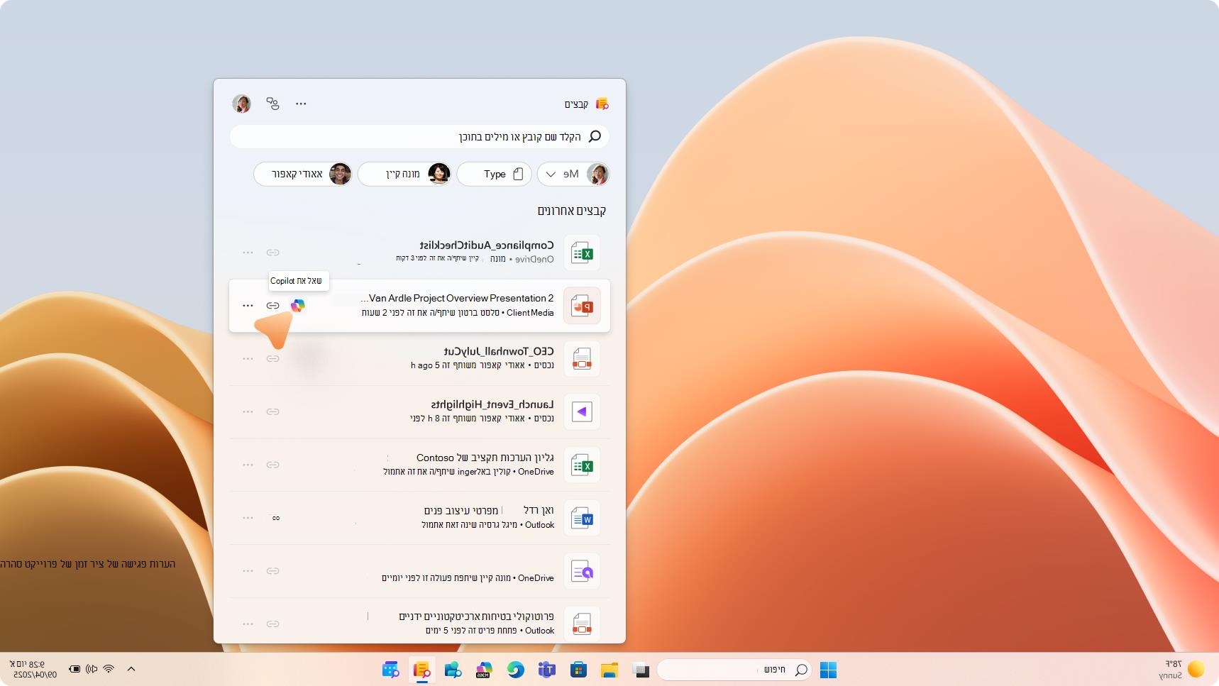Viewport: 1219px width, 686px height.
Task: Open the profile avatar in the panel header
Action: tap(242, 104)
